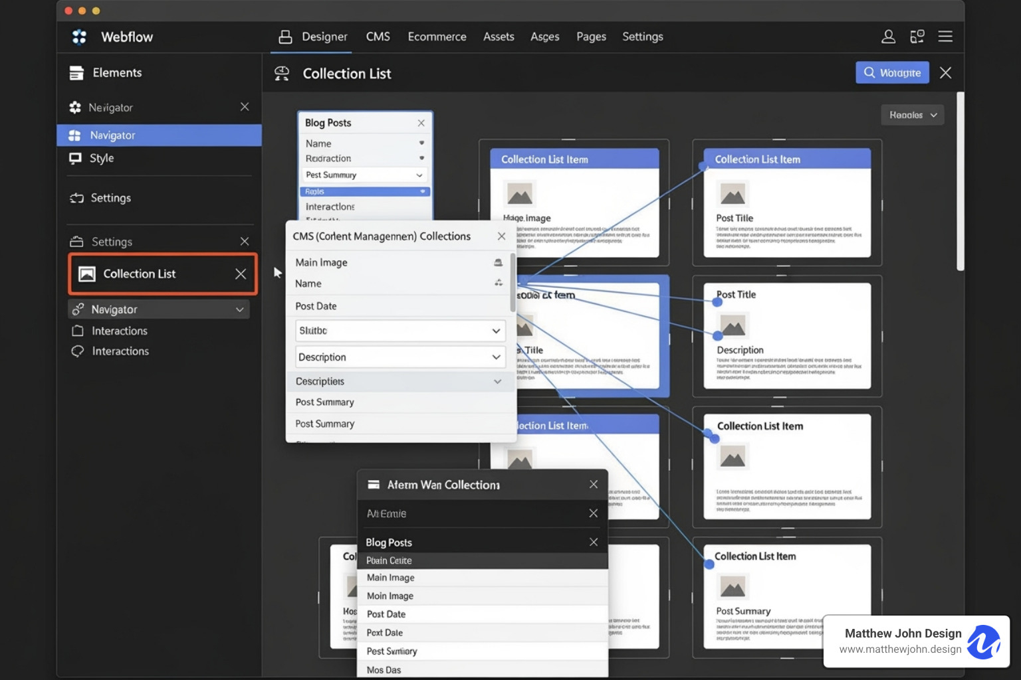Click the main canvas vertical scrollbar
This screenshot has height=680, width=1021.
pyautogui.click(x=961, y=181)
